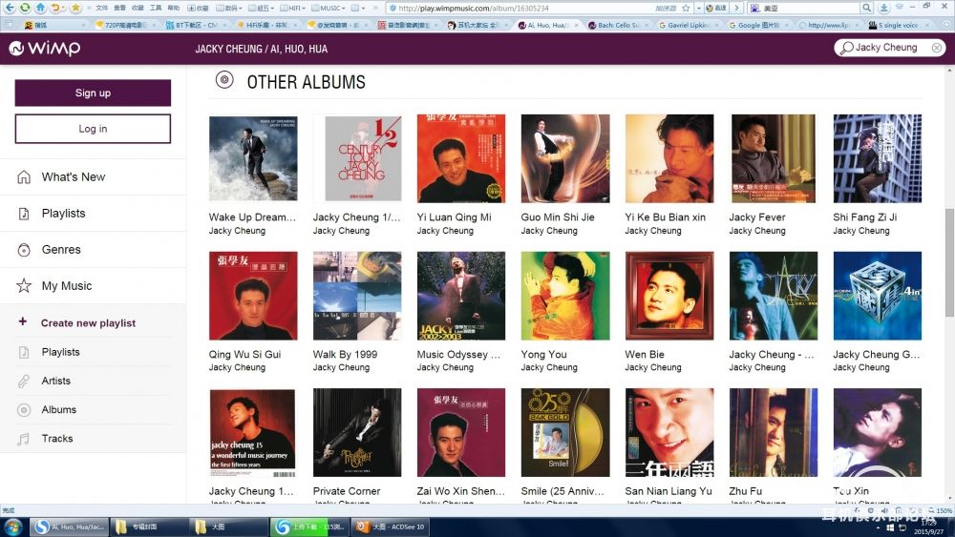This screenshot has width=955, height=537.
Task: Open Albums under My Music
Action: click(93, 410)
